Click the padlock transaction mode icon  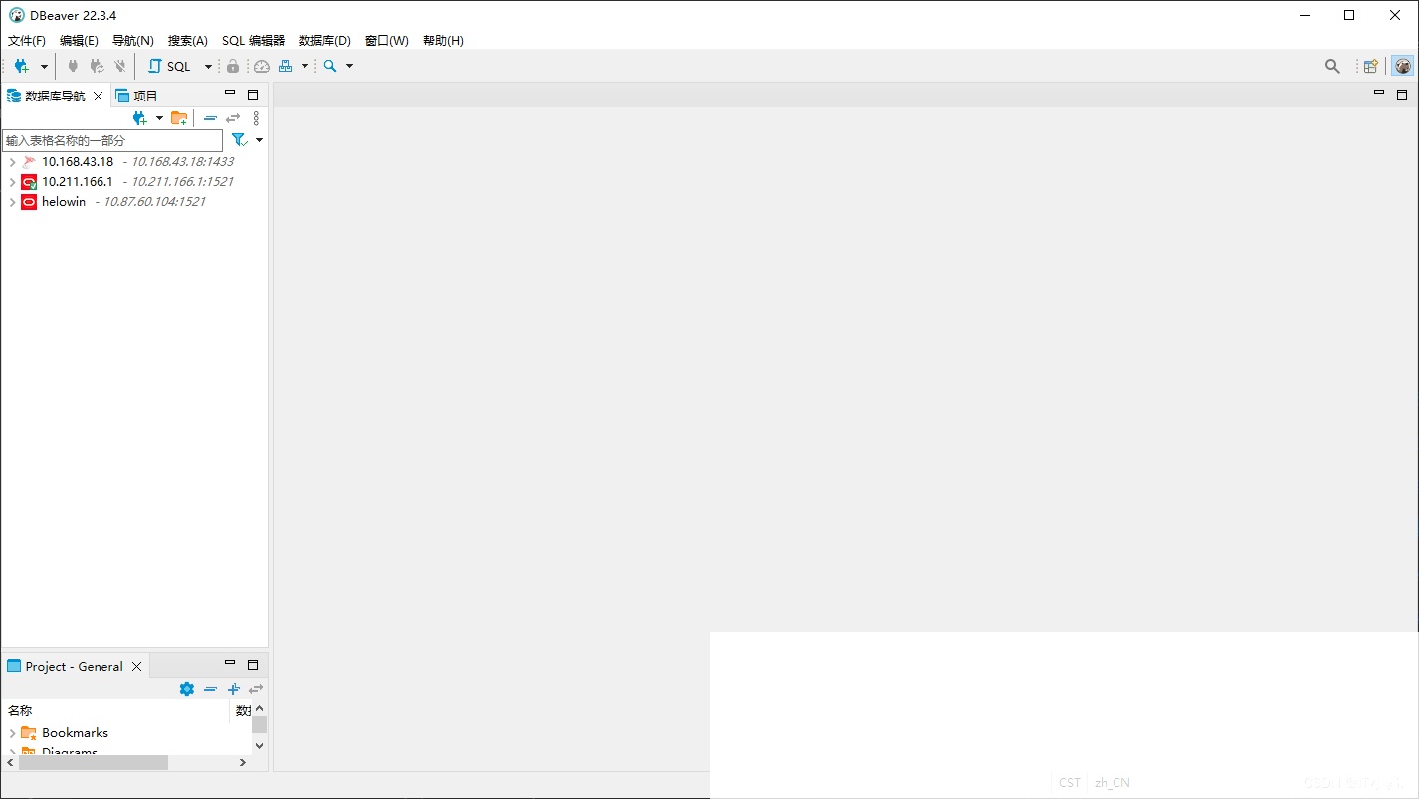coord(233,66)
